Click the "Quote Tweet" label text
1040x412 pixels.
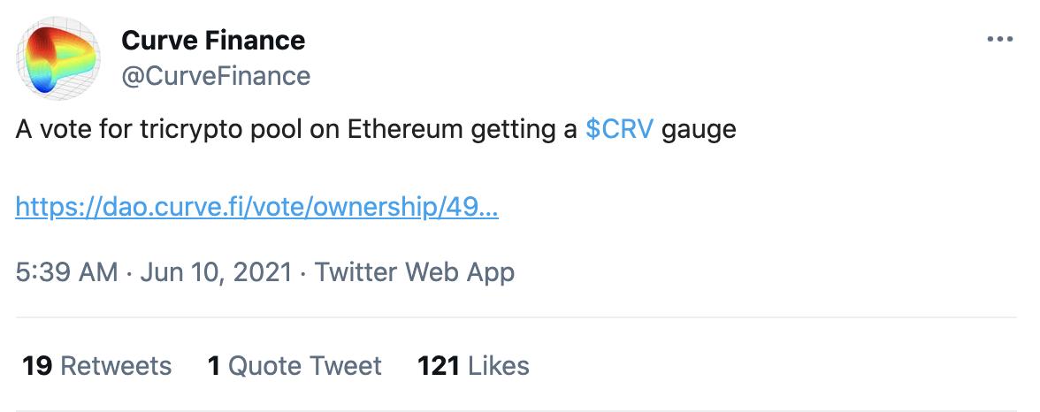point(305,366)
